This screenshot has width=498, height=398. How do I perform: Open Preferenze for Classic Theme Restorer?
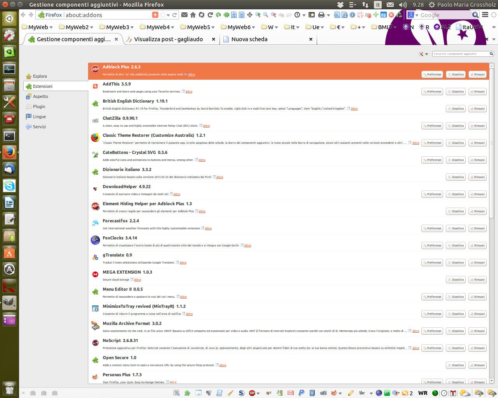pyautogui.click(x=432, y=143)
